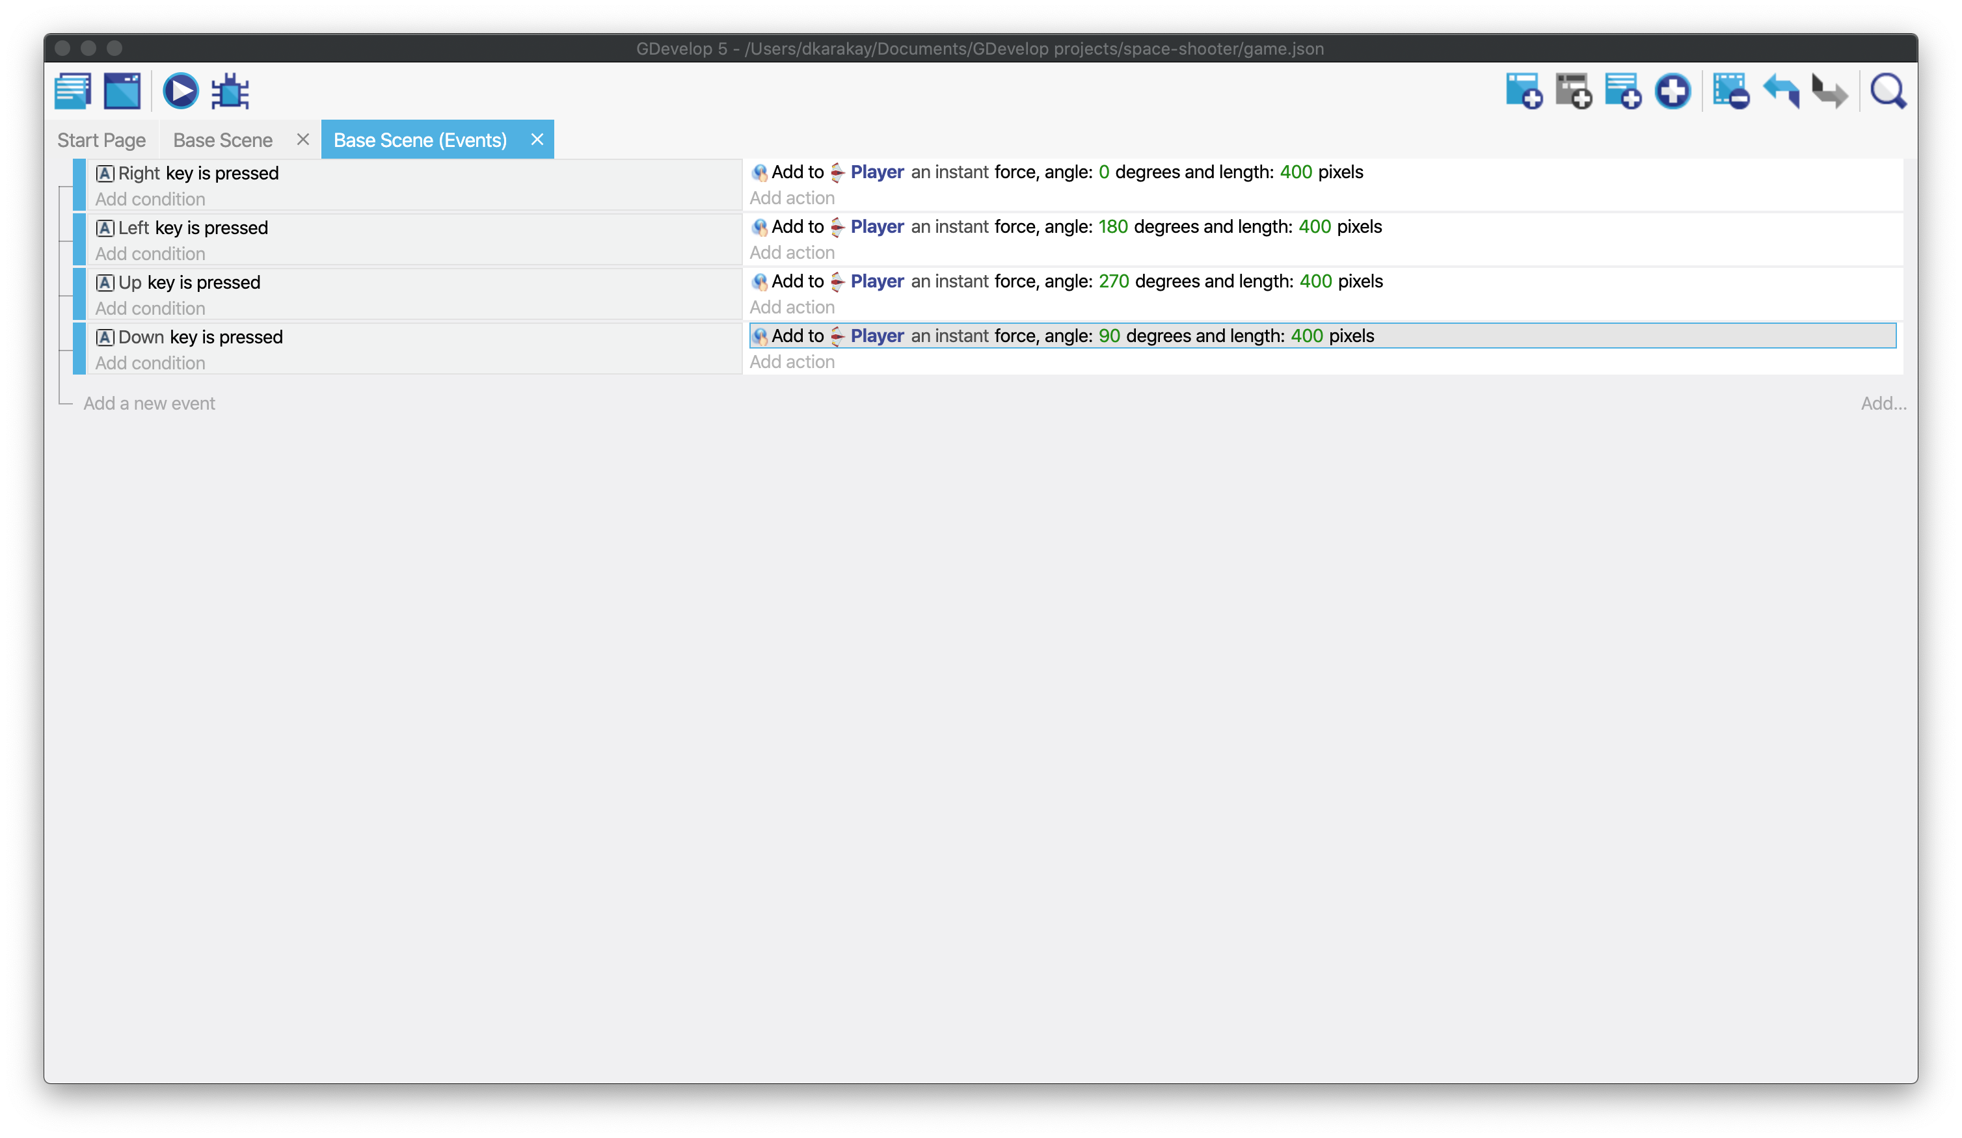
Task: Click 'Add condition' under Right key event
Action: point(150,199)
